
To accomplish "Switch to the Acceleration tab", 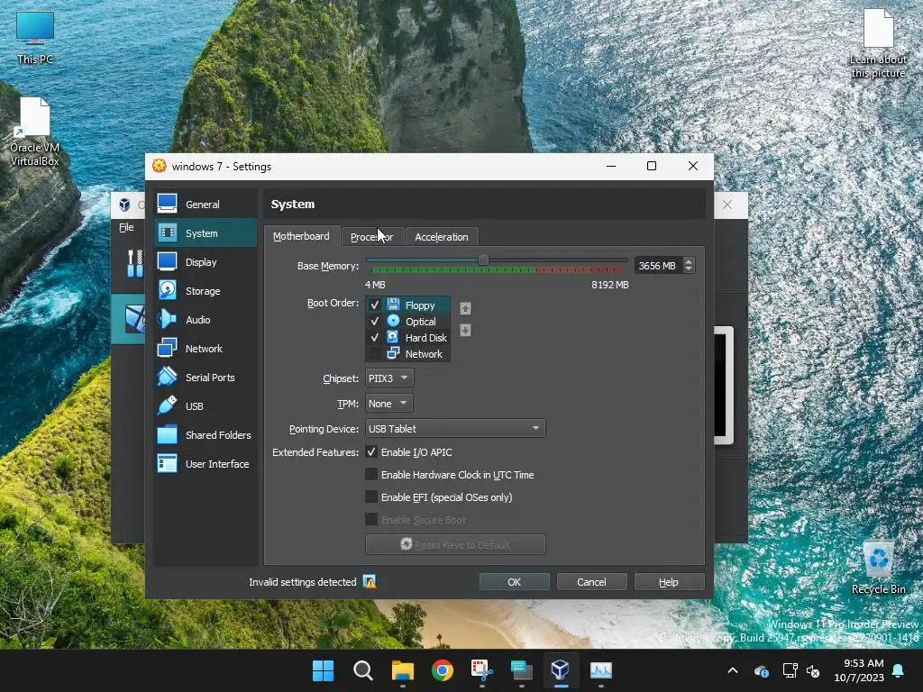I will tap(442, 237).
